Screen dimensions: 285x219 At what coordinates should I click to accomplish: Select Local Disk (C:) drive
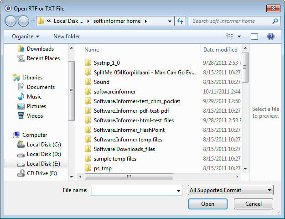coord(39,145)
